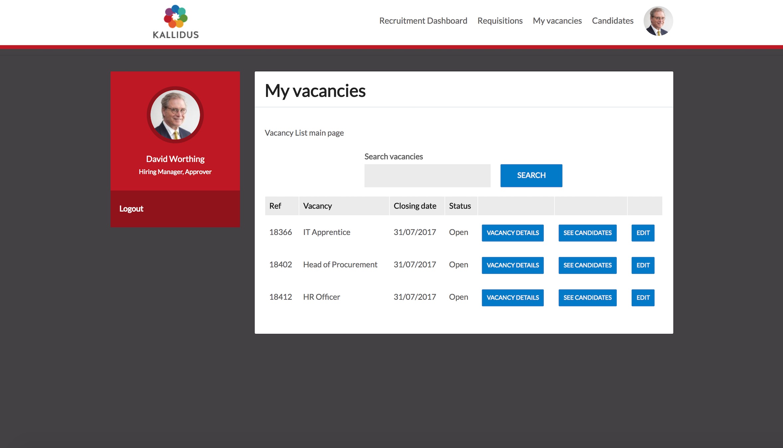Image resolution: width=783 pixels, height=448 pixels.
Task: Open Vacancy Details for IT Apprentice
Action: pyautogui.click(x=513, y=233)
